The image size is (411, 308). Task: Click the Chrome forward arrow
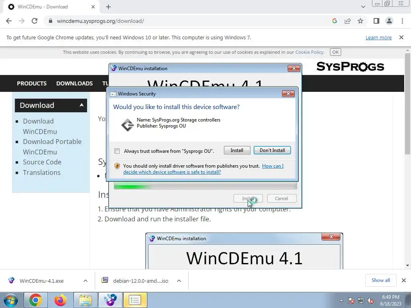point(22,21)
